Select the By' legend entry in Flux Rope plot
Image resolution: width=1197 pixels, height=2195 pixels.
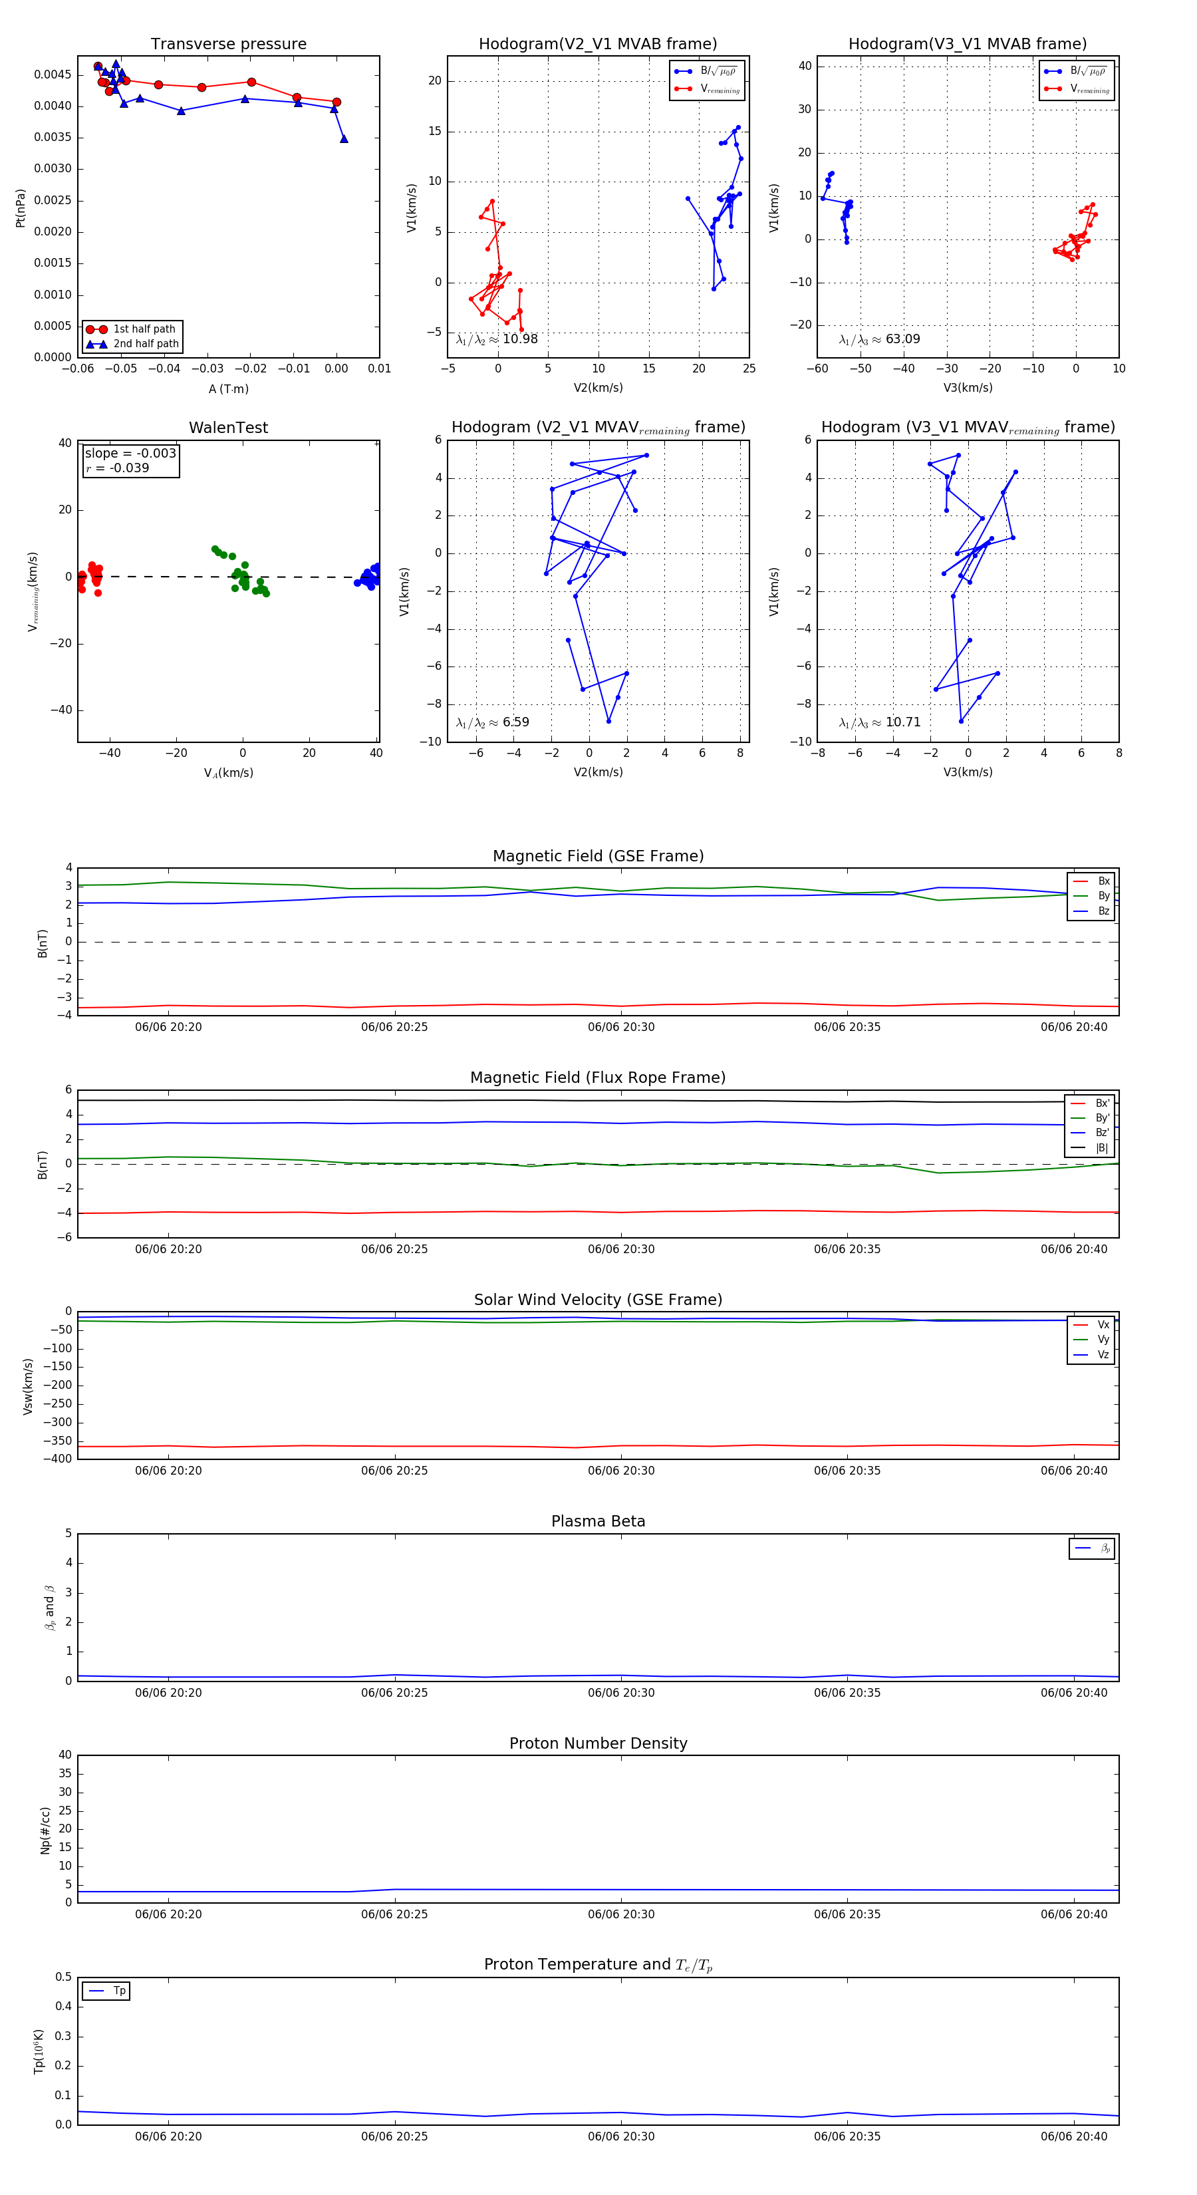(x=1091, y=1118)
